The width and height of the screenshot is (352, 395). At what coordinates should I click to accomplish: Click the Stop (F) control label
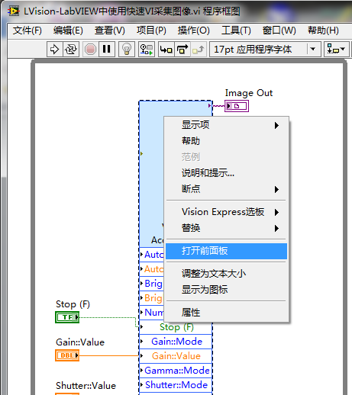pos(73,304)
